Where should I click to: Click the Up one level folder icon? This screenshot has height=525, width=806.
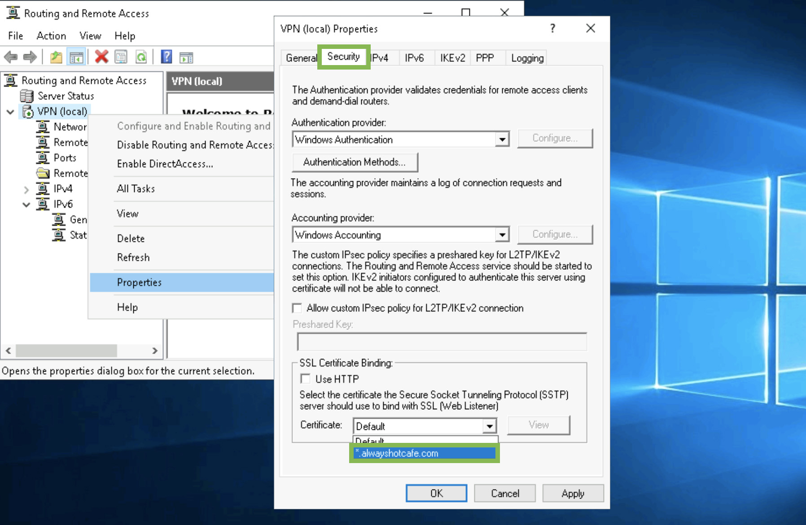coord(56,57)
